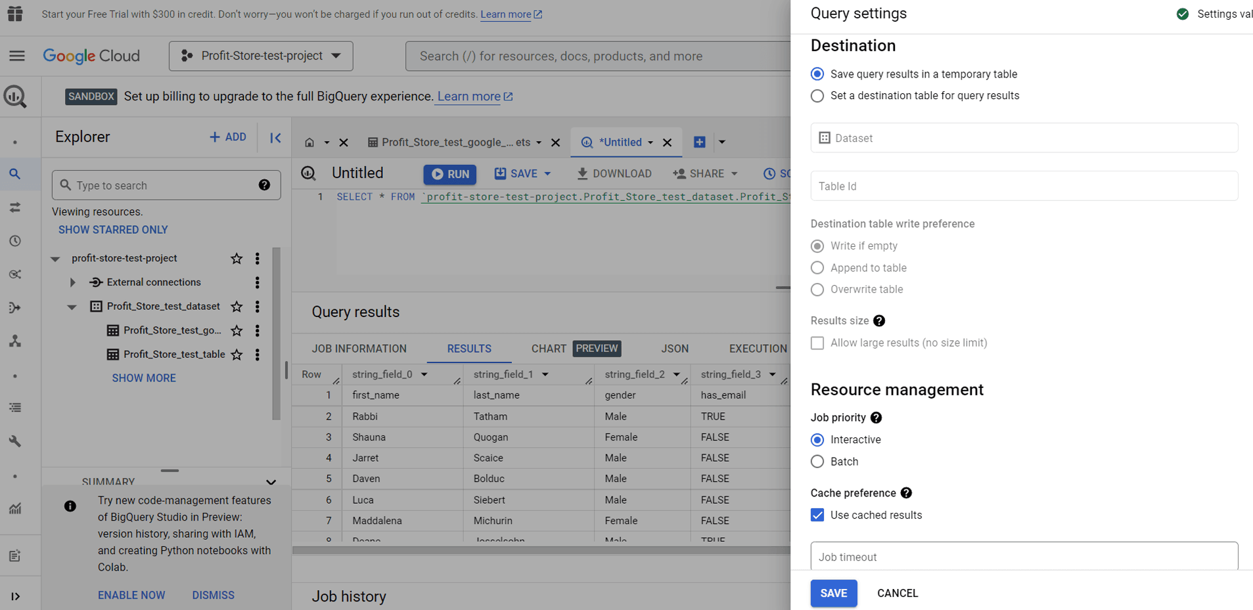Open SAVE dropdown arrow in query toolbar
The image size is (1253, 610).
(547, 174)
